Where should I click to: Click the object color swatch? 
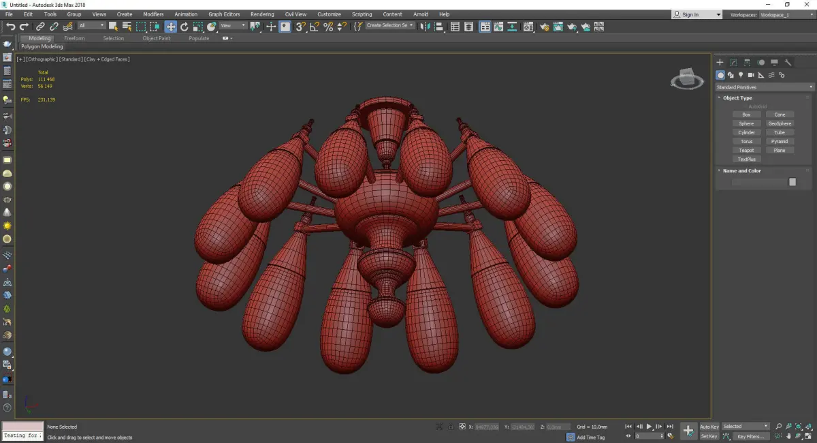(x=792, y=182)
